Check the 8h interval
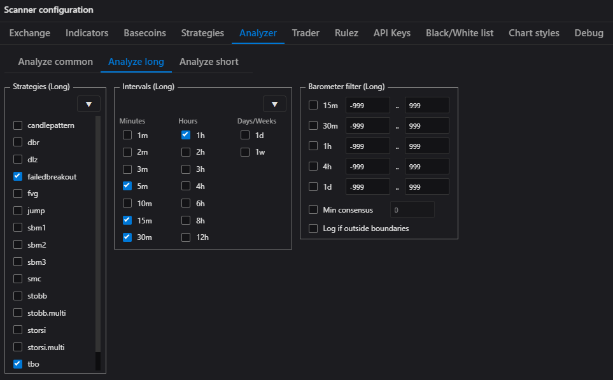 point(186,220)
